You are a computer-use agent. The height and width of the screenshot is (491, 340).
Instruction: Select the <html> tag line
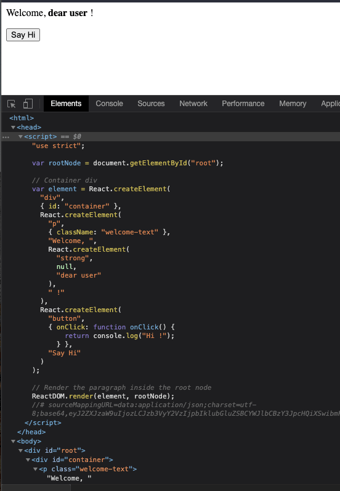pyautogui.click(x=22, y=118)
